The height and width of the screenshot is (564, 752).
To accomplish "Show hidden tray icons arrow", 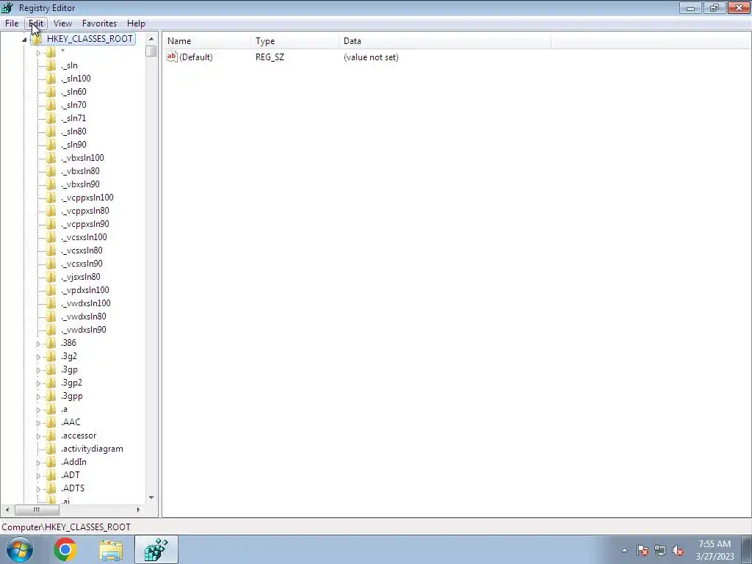I will [x=624, y=550].
